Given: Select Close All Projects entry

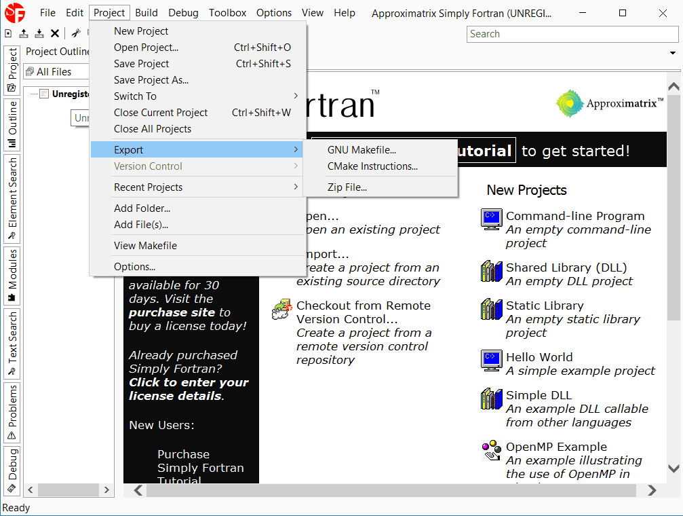Looking at the screenshot, I should pyautogui.click(x=198, y=129).
